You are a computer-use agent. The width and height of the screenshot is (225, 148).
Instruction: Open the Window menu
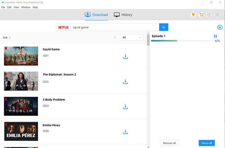coord(26,7)
